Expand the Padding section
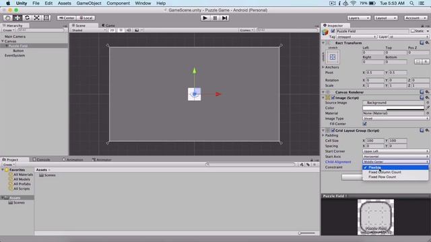Viewport: 431px width, 242px height. pos(323,136)
